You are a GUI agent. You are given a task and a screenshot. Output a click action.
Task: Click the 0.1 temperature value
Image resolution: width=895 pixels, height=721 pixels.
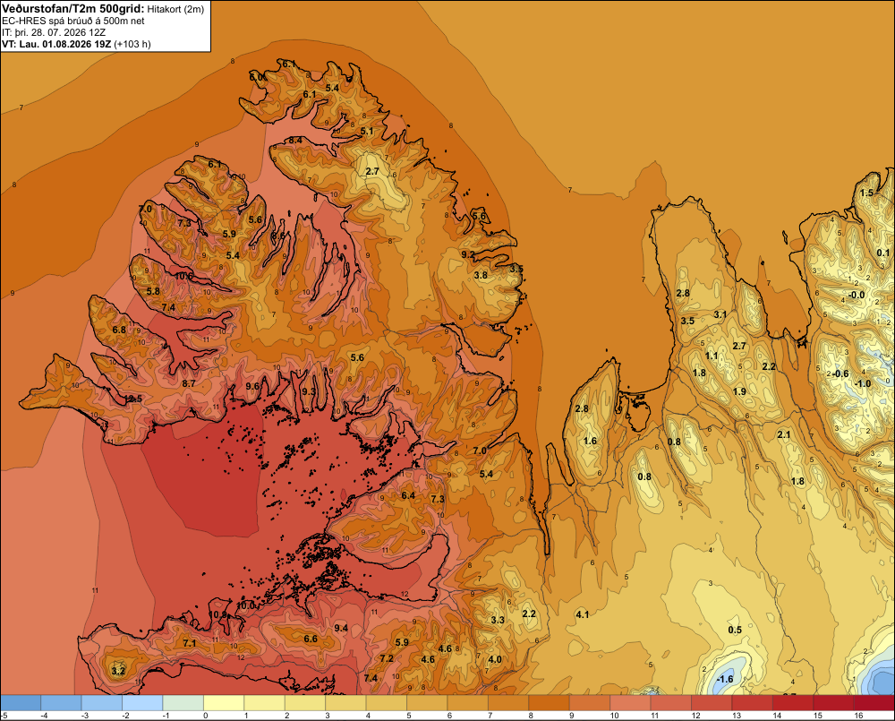click(x=883, y=253)
